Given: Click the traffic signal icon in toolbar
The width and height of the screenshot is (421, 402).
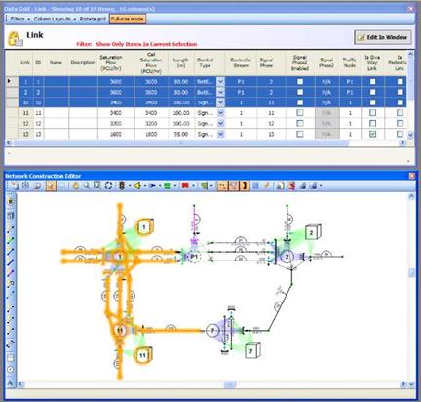Looking at the screenshot, I should pos(122,186).
